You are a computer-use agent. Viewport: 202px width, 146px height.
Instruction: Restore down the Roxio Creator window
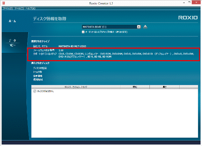(189, 3)
